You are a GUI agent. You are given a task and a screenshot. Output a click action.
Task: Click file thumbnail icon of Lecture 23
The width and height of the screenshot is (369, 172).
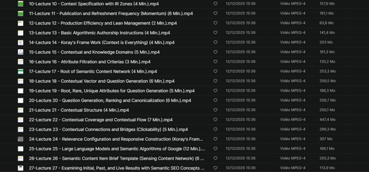(x=21, y=130)
